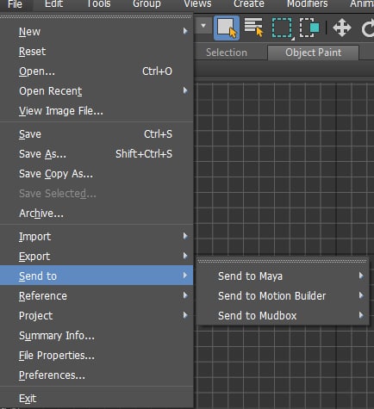
Task: Expand Send to Mudbox submenu
Action: coord(283,315)
